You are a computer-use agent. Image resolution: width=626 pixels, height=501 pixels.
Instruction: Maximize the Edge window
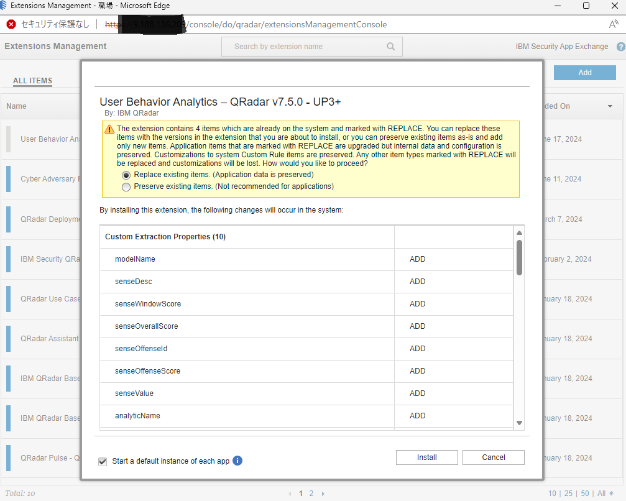(586, 6)
